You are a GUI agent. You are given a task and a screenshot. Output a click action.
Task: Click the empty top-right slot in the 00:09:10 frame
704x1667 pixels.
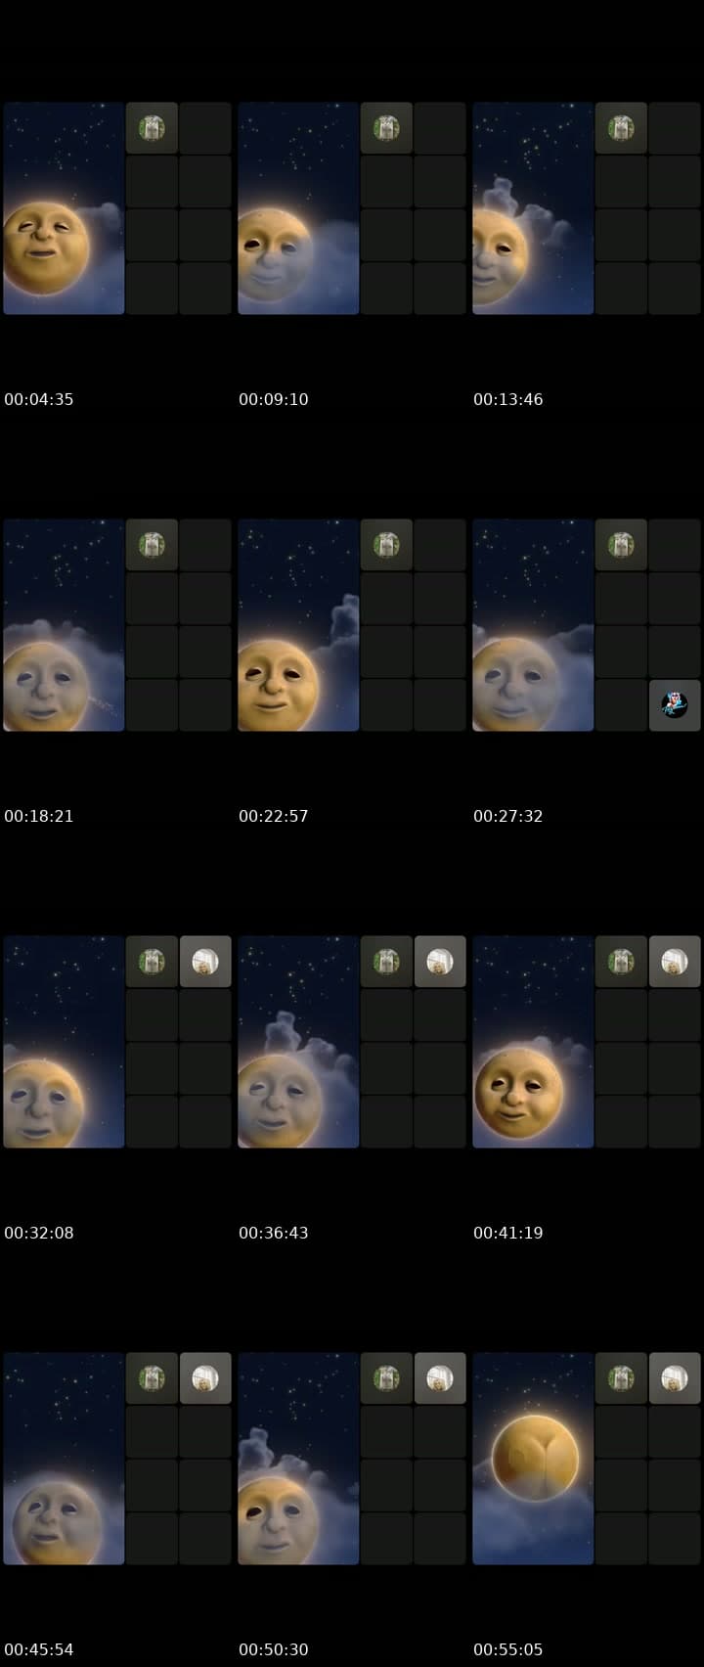440,128
